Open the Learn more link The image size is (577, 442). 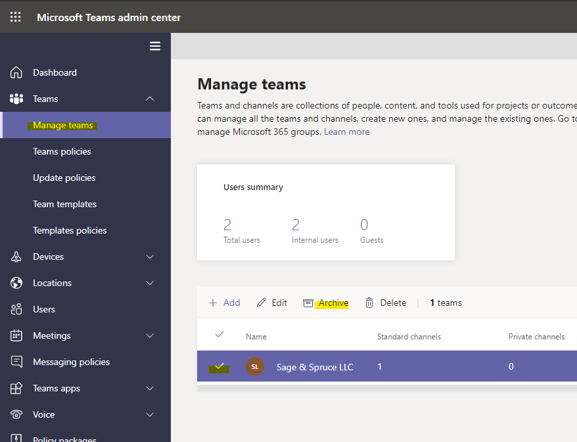click(x=346, y=132)
